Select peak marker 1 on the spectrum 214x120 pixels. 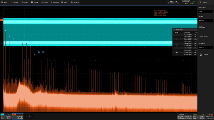tap(5, 30)
